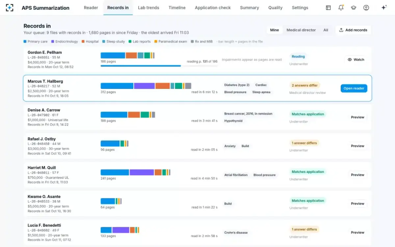
Task: Click Gordon Pellham's Reading status badge
Action: pos(298,56)
